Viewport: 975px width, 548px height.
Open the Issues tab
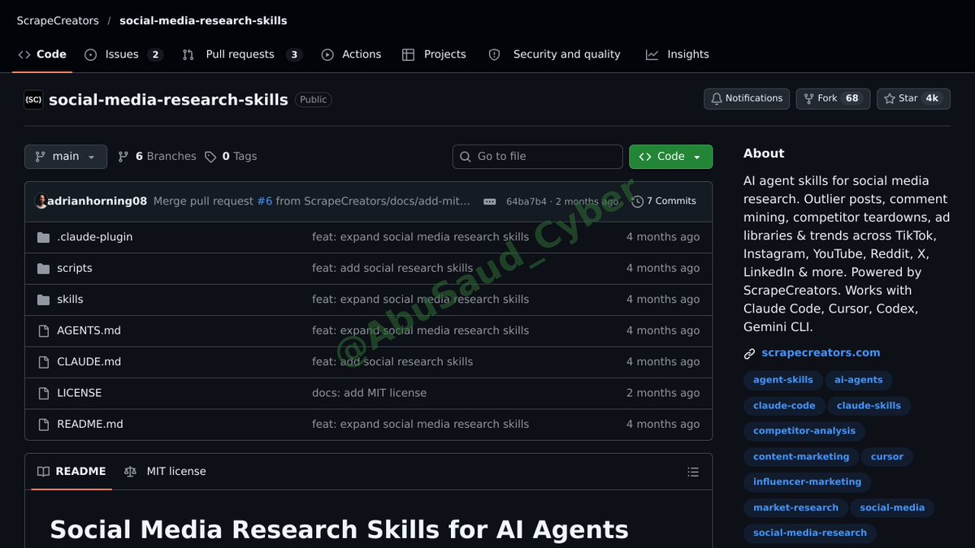pyautogui.click(x=123, y=54)
